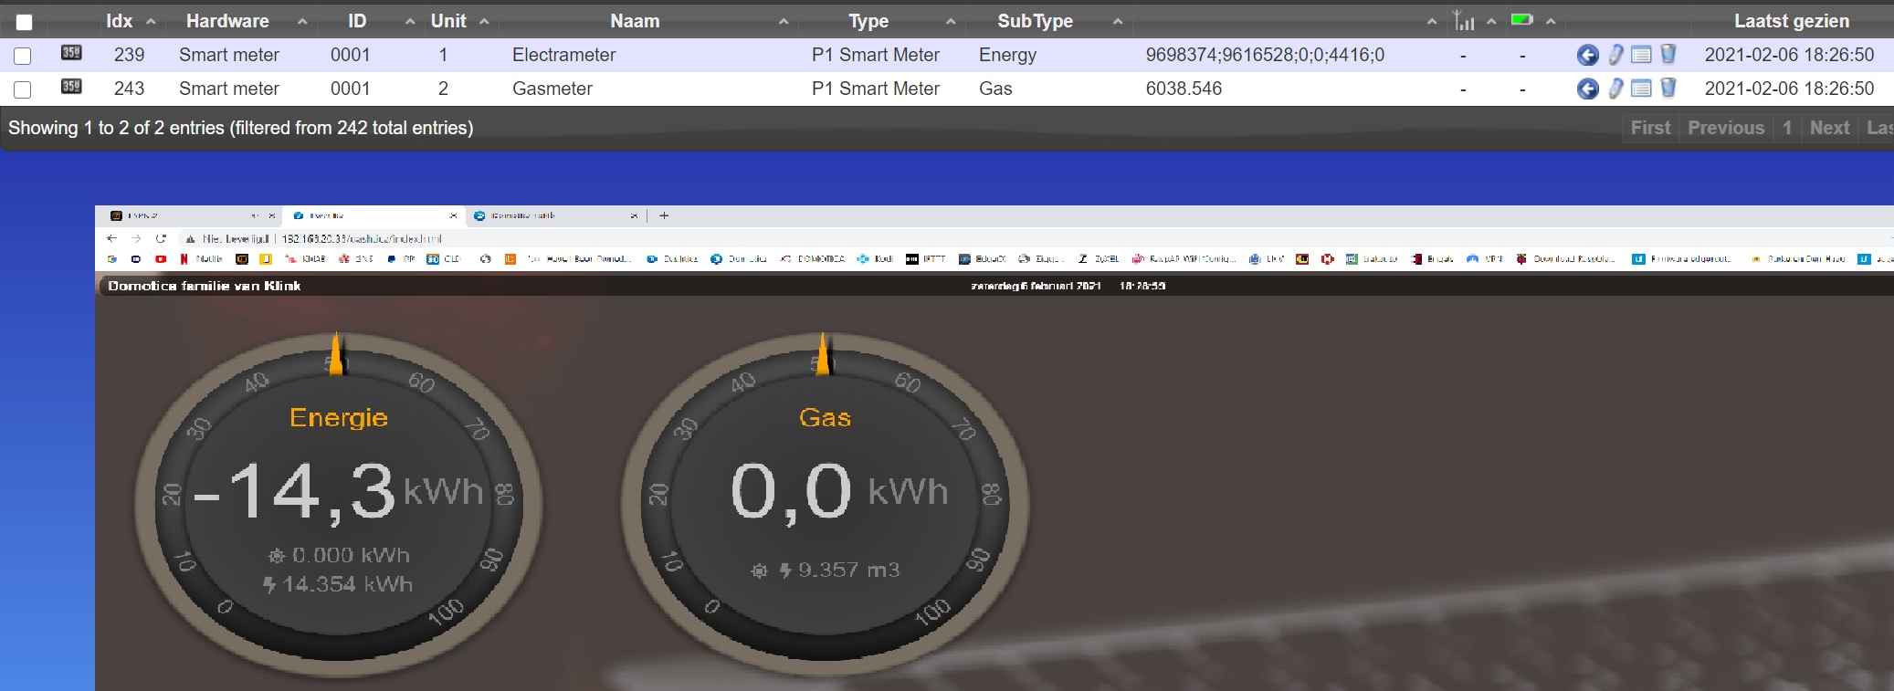This screenshot has height=691, width=1894.
Task: Click the signal strength header icon
Action: tap(1464, 20)
